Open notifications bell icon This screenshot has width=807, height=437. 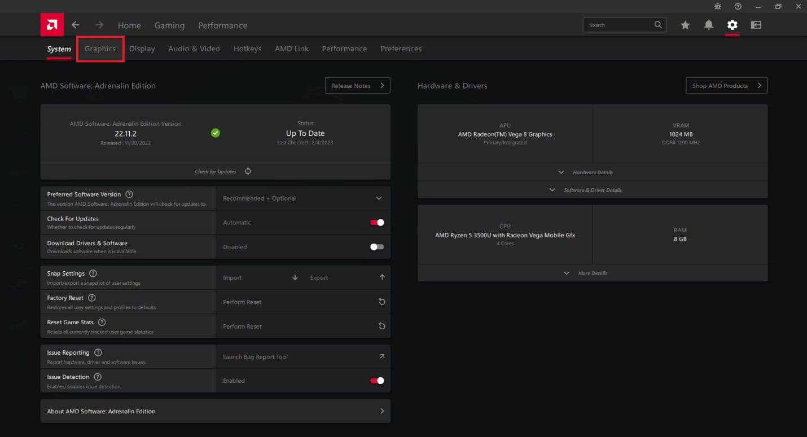tap(709, 25)
